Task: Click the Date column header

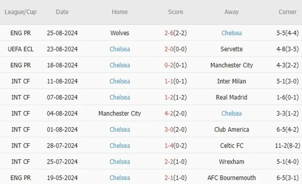Action: [62, 12]
